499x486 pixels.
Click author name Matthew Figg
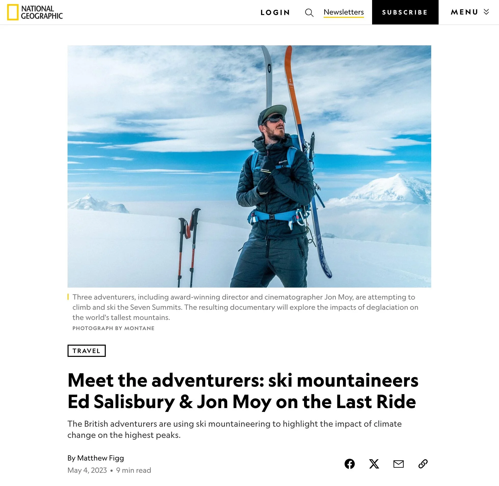coord(100,458)
